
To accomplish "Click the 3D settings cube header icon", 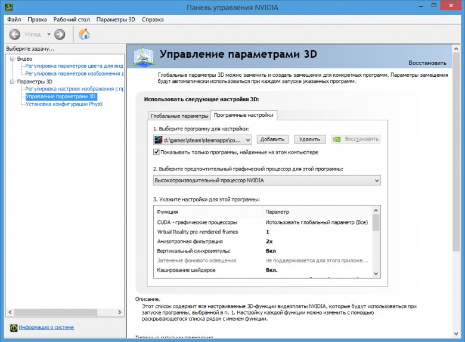I will (x=145, y=56).
